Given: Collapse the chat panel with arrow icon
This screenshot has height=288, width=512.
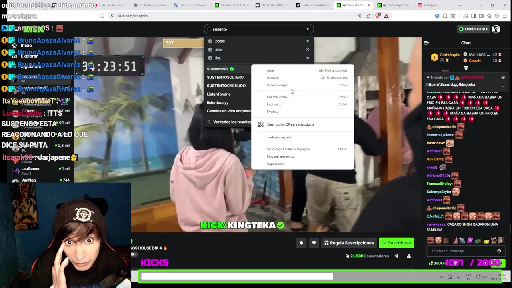Looking at the screenshot, I should pos(426,43).
